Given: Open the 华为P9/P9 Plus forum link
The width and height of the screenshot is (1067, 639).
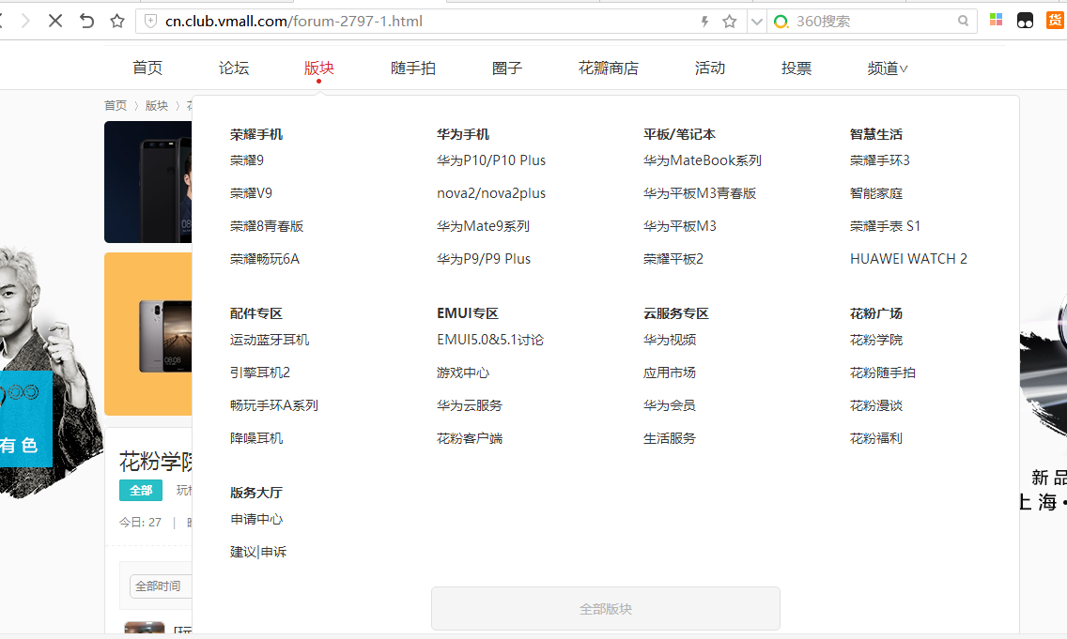Looking at the screenshot, I should [x=484, y=258].
